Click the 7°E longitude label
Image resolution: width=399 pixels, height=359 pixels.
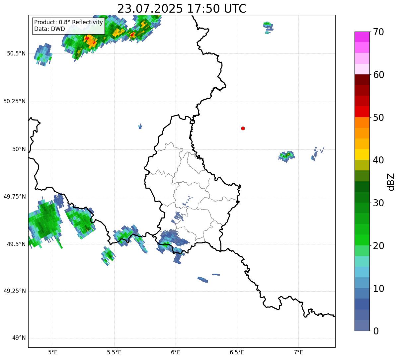(298, 352)
